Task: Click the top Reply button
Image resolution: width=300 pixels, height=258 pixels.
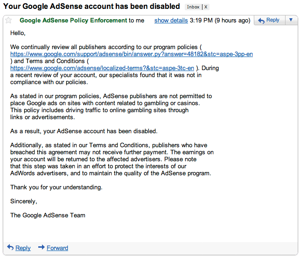Action: point(269,20)
